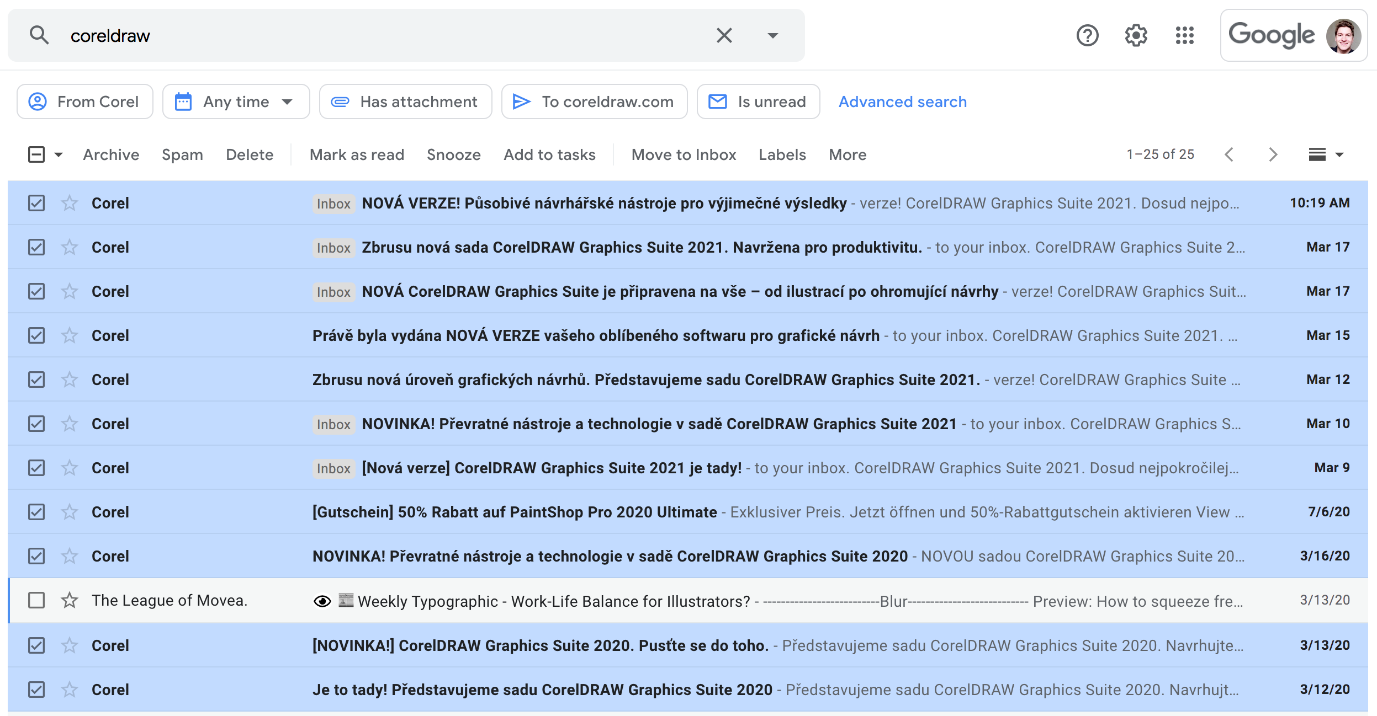Open Gmail Help
Viewport: 1377px width, 716px height.
coord(1087,35)
